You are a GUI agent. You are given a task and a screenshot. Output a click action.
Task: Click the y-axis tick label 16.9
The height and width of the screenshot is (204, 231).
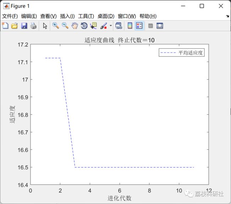[x=23, y=97]
